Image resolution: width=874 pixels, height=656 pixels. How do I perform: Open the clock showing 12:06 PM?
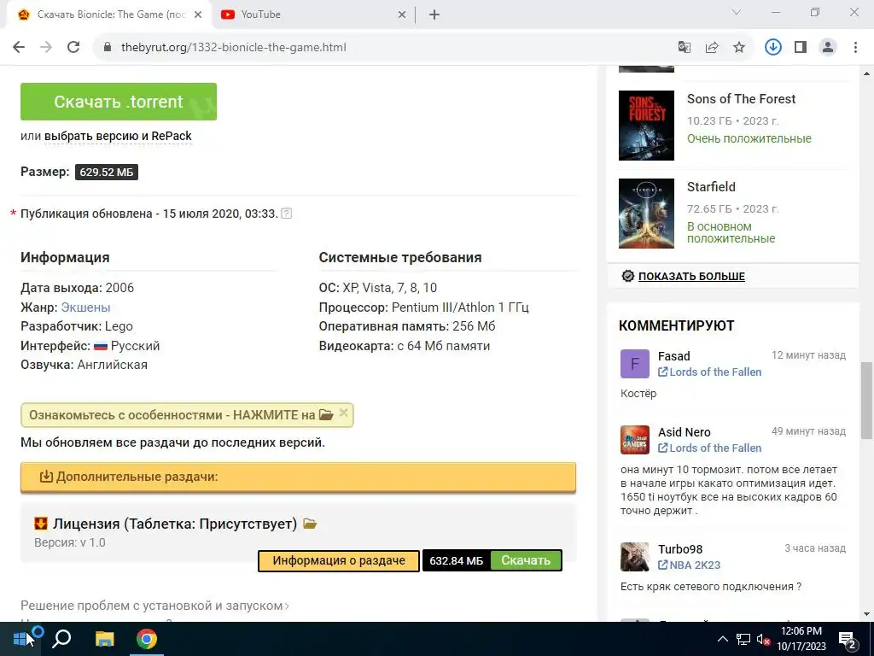coord(801,639)
